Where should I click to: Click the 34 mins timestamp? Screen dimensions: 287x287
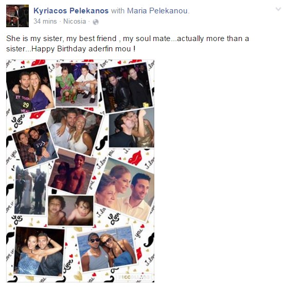(x=45, y=22)
